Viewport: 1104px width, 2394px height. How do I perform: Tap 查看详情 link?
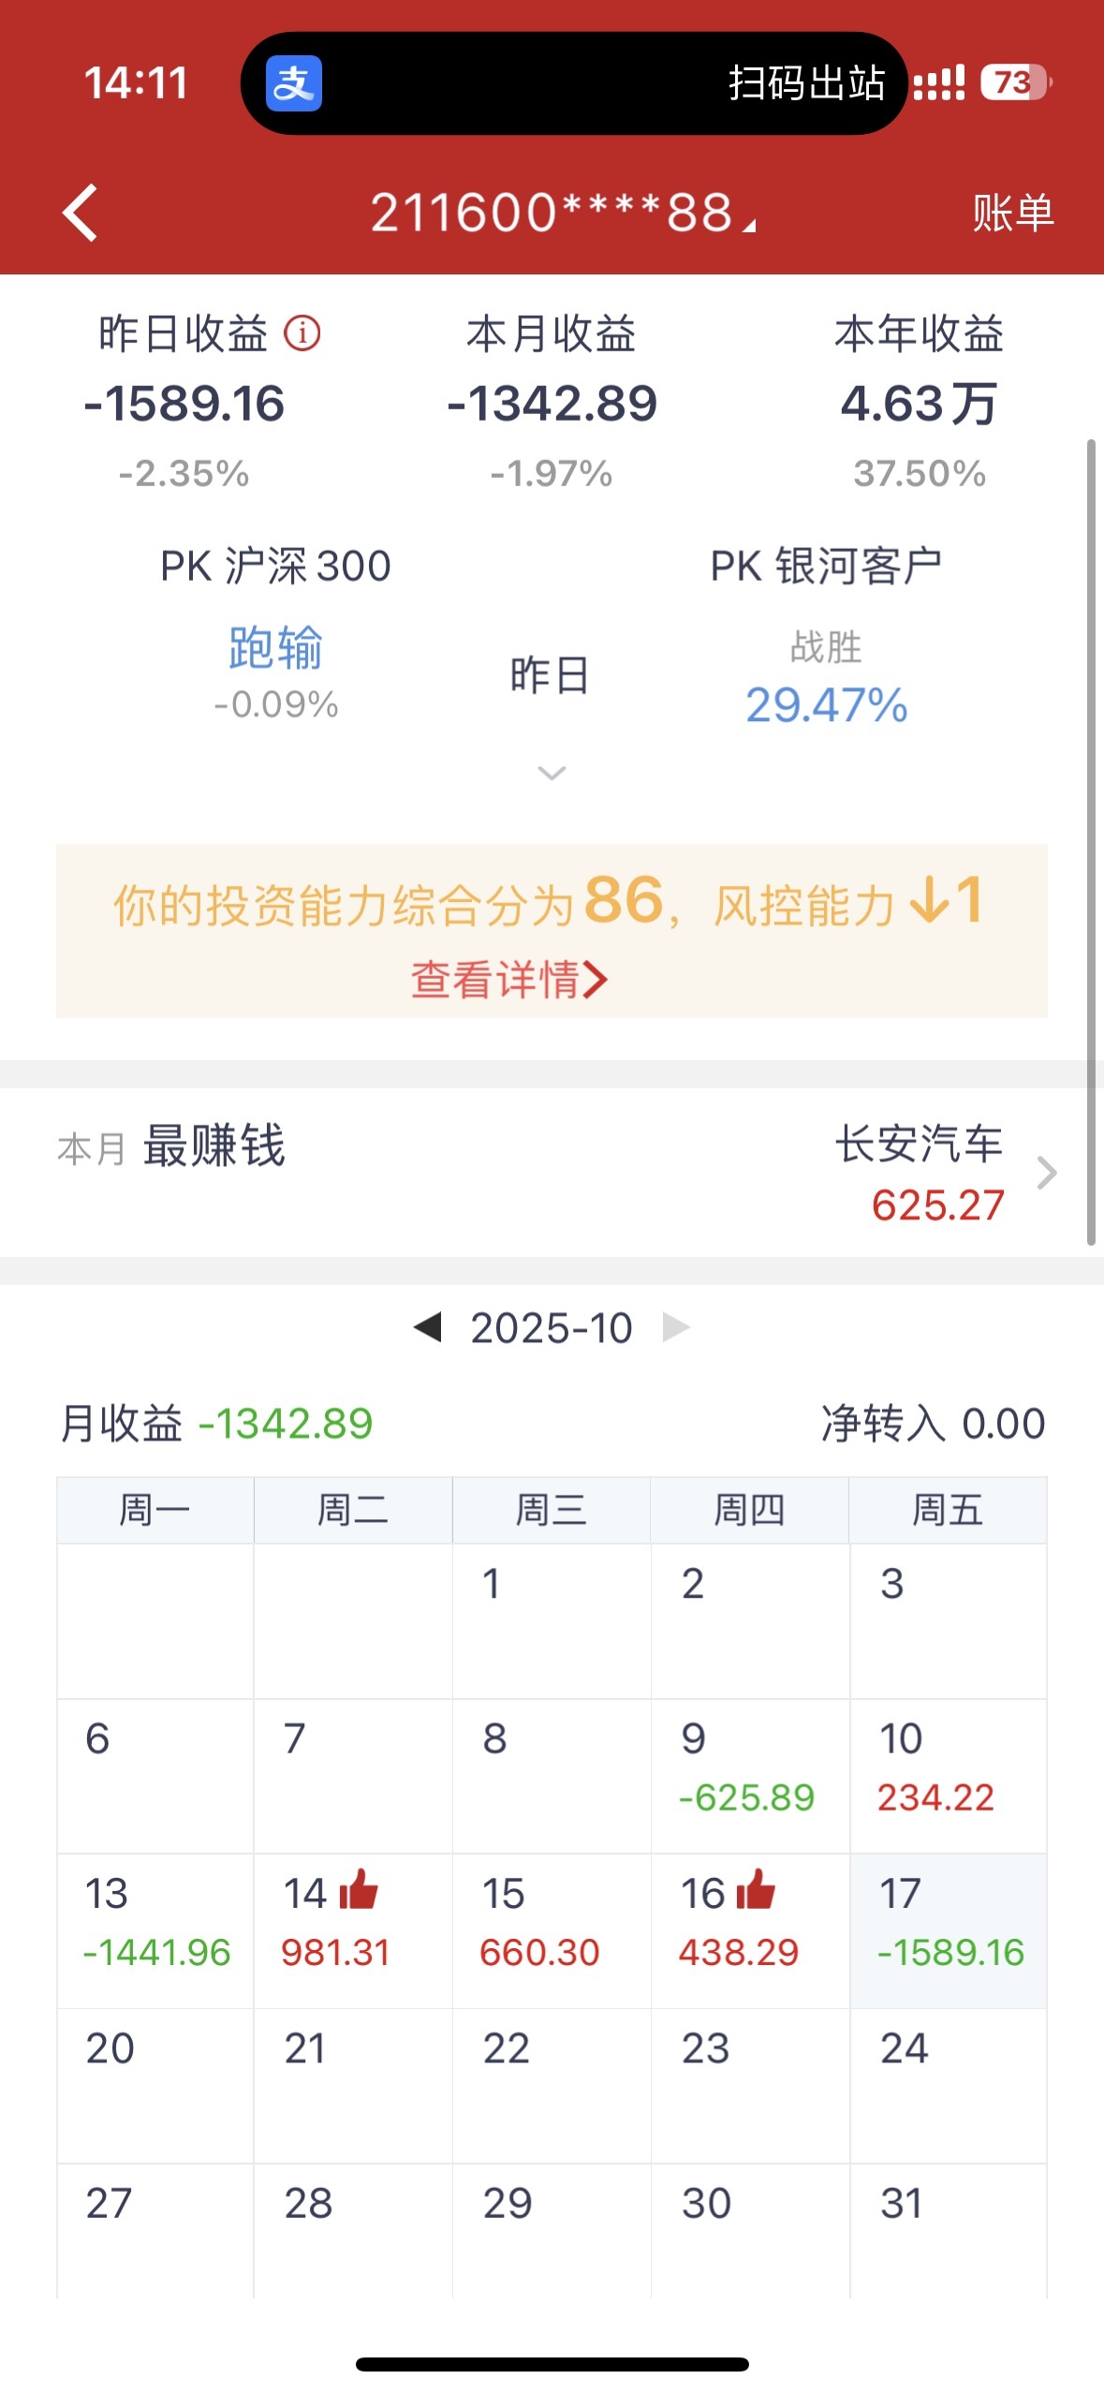(x=509, y=980)
